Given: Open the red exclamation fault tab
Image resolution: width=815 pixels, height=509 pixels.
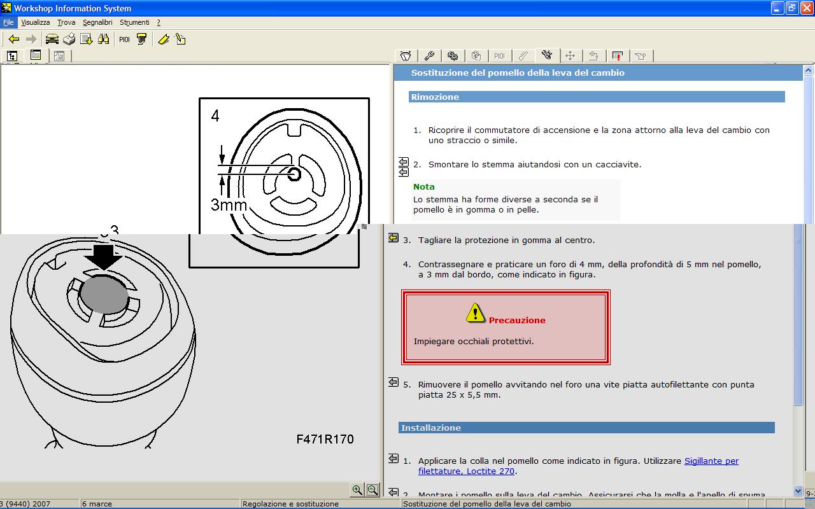Looking at the screenshot, I should coord(617,56).
